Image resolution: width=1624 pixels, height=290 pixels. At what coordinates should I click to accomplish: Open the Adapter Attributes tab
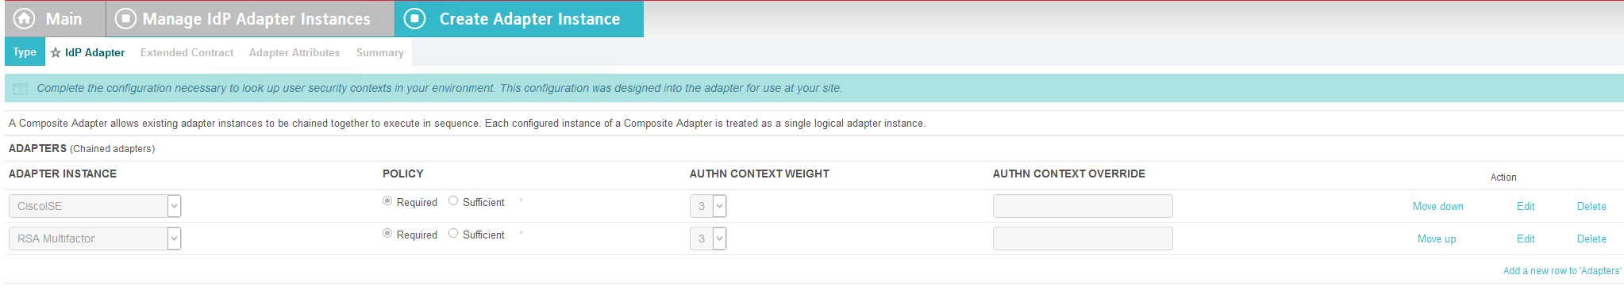(x=294, y=52)
